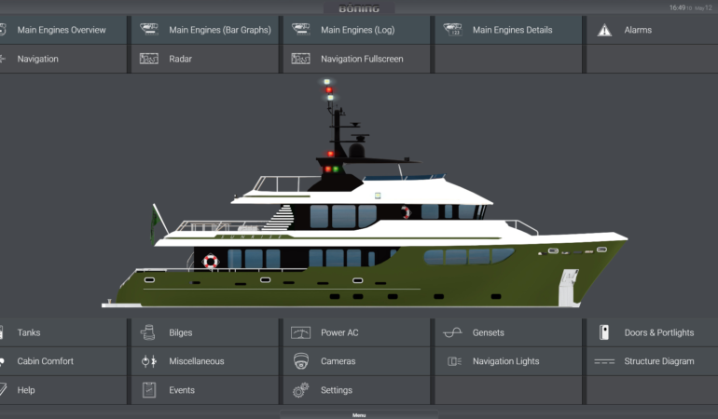718x419 pixels.
Task: Open the Structure Diagram page
Action: (658, 361)
